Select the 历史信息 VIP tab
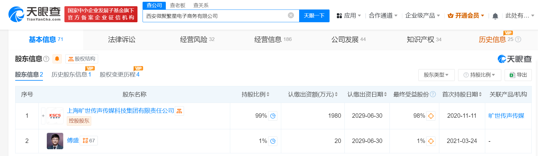Image resolution: width=538 pixels, height=156 pixels. point(496,39)
